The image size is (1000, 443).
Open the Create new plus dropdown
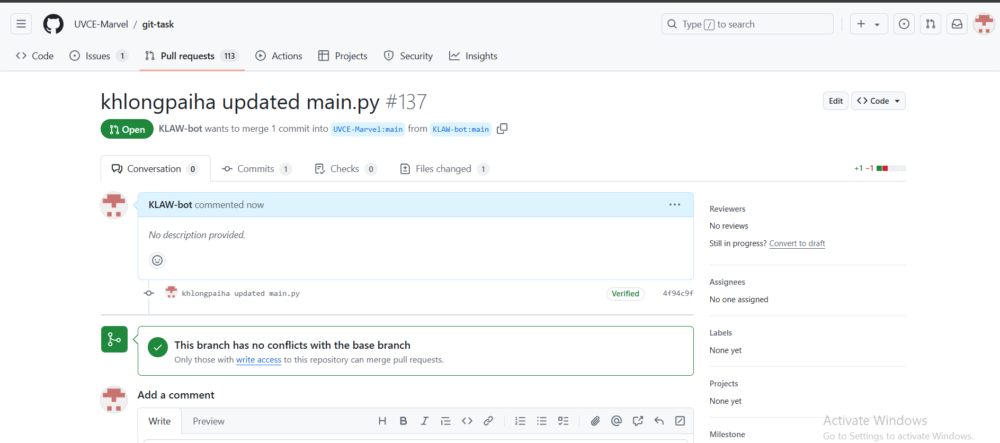869,24
